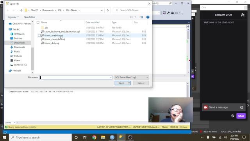
Task: Select SQL in the address breadcrumb
Action: [60, 10]
